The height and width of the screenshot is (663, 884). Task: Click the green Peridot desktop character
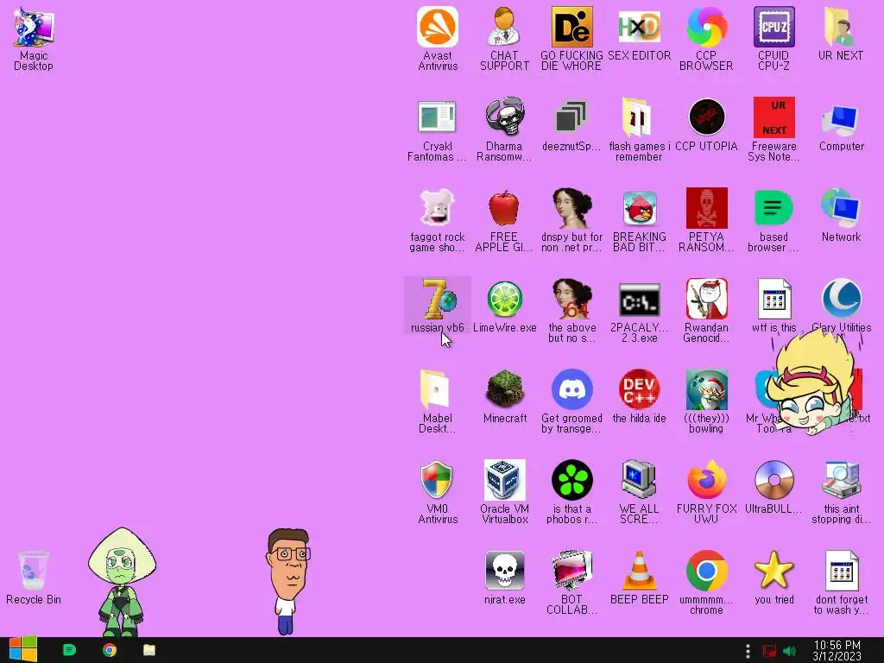[121, 581]
